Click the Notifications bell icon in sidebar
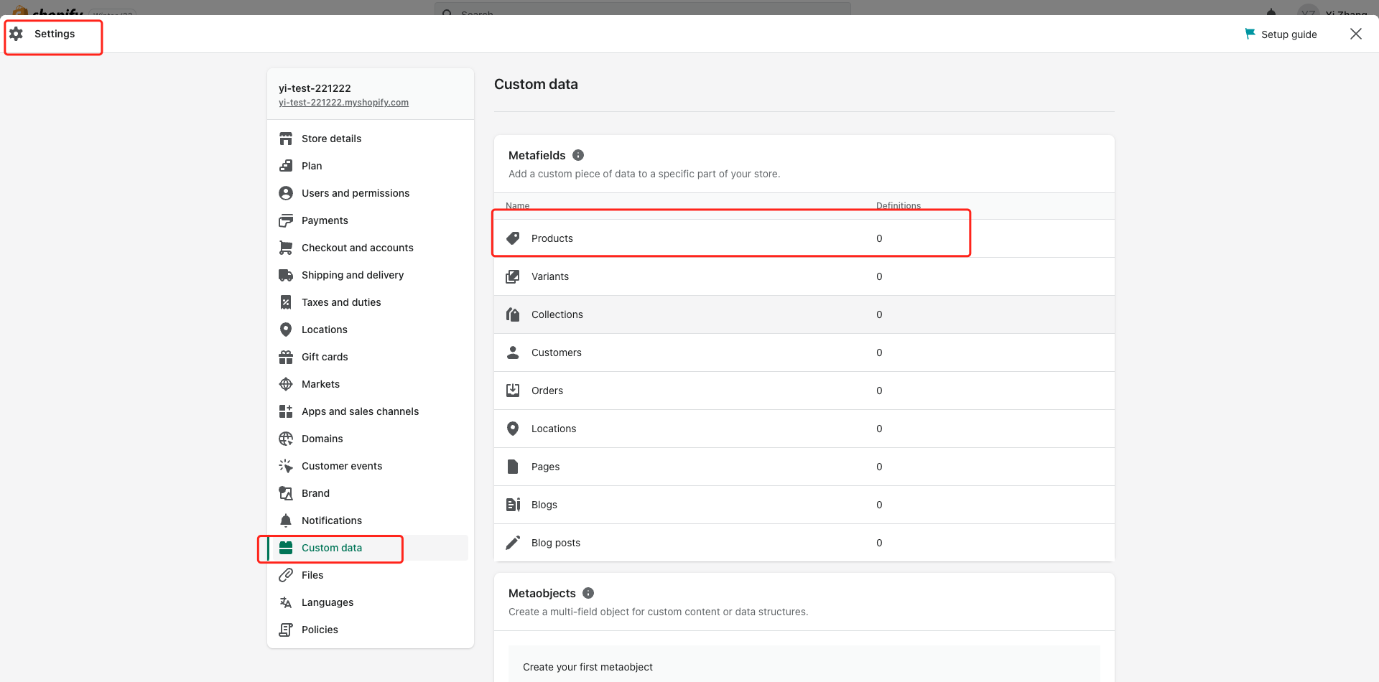This screenshot has width=1379, height=682. tap(286, 520)
